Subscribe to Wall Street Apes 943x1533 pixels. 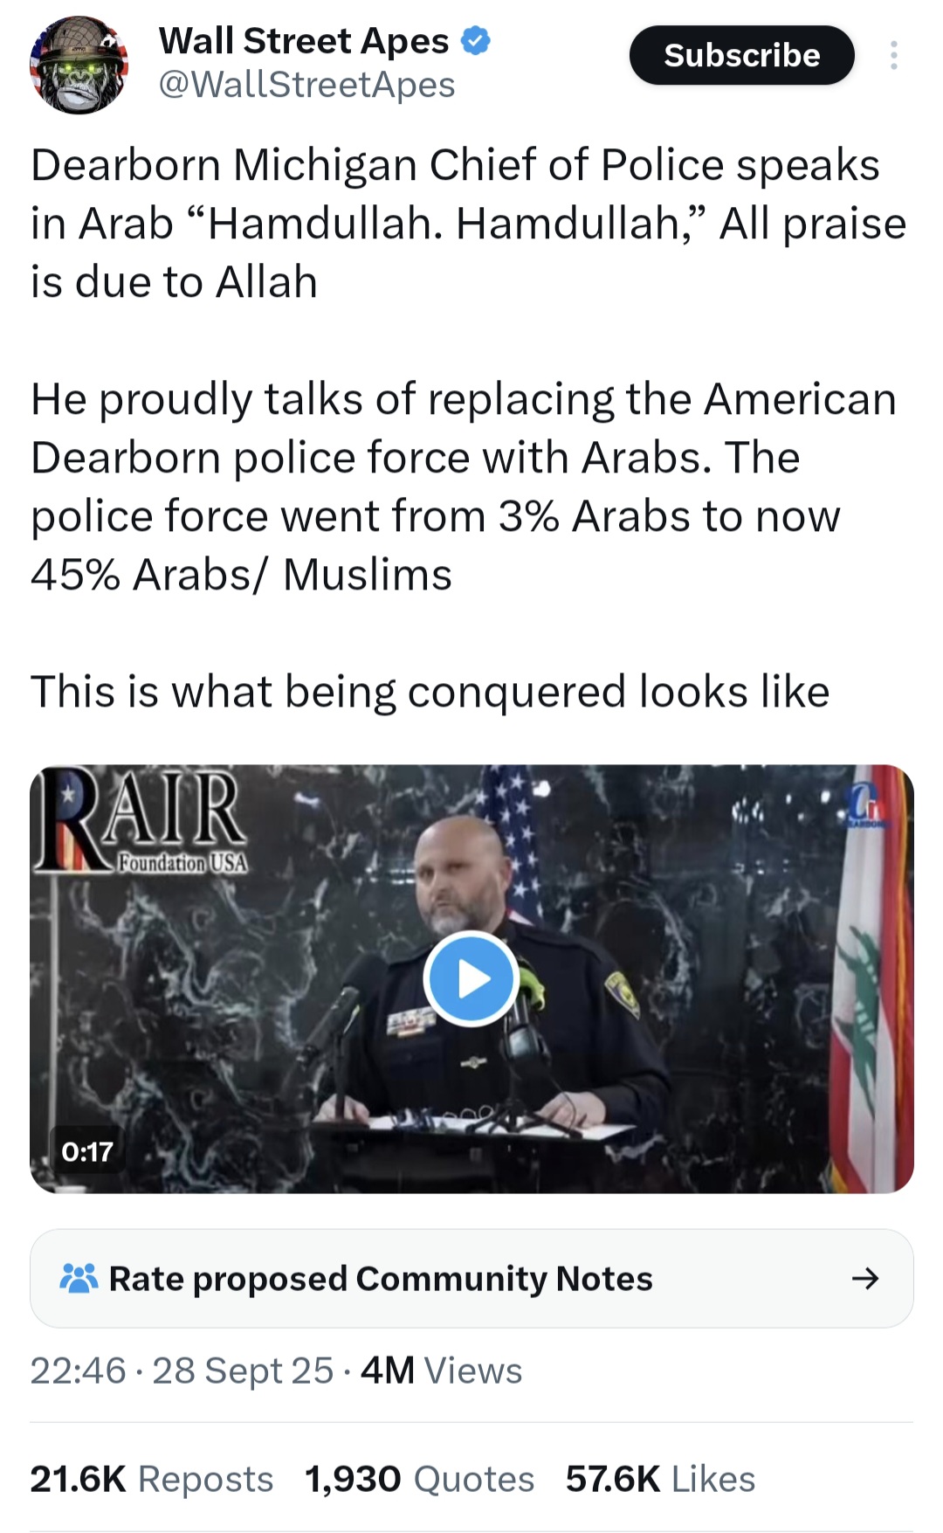tap(741, 55)
